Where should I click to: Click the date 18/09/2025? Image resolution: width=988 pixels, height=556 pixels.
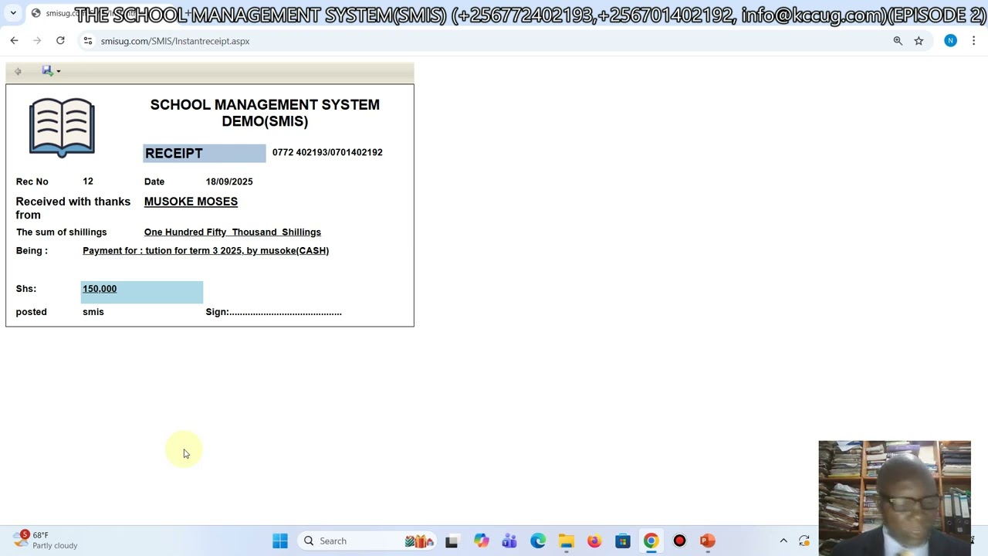click(x=229, y=181)
